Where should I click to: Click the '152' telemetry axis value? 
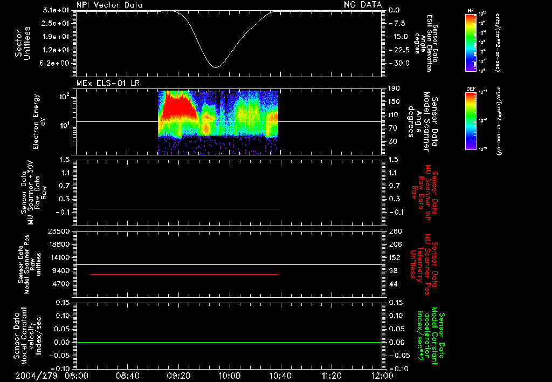(x=395, y=257)
